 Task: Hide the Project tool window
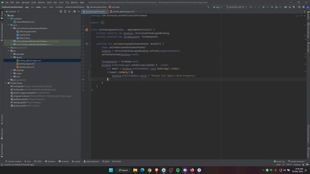pos(78,12)
